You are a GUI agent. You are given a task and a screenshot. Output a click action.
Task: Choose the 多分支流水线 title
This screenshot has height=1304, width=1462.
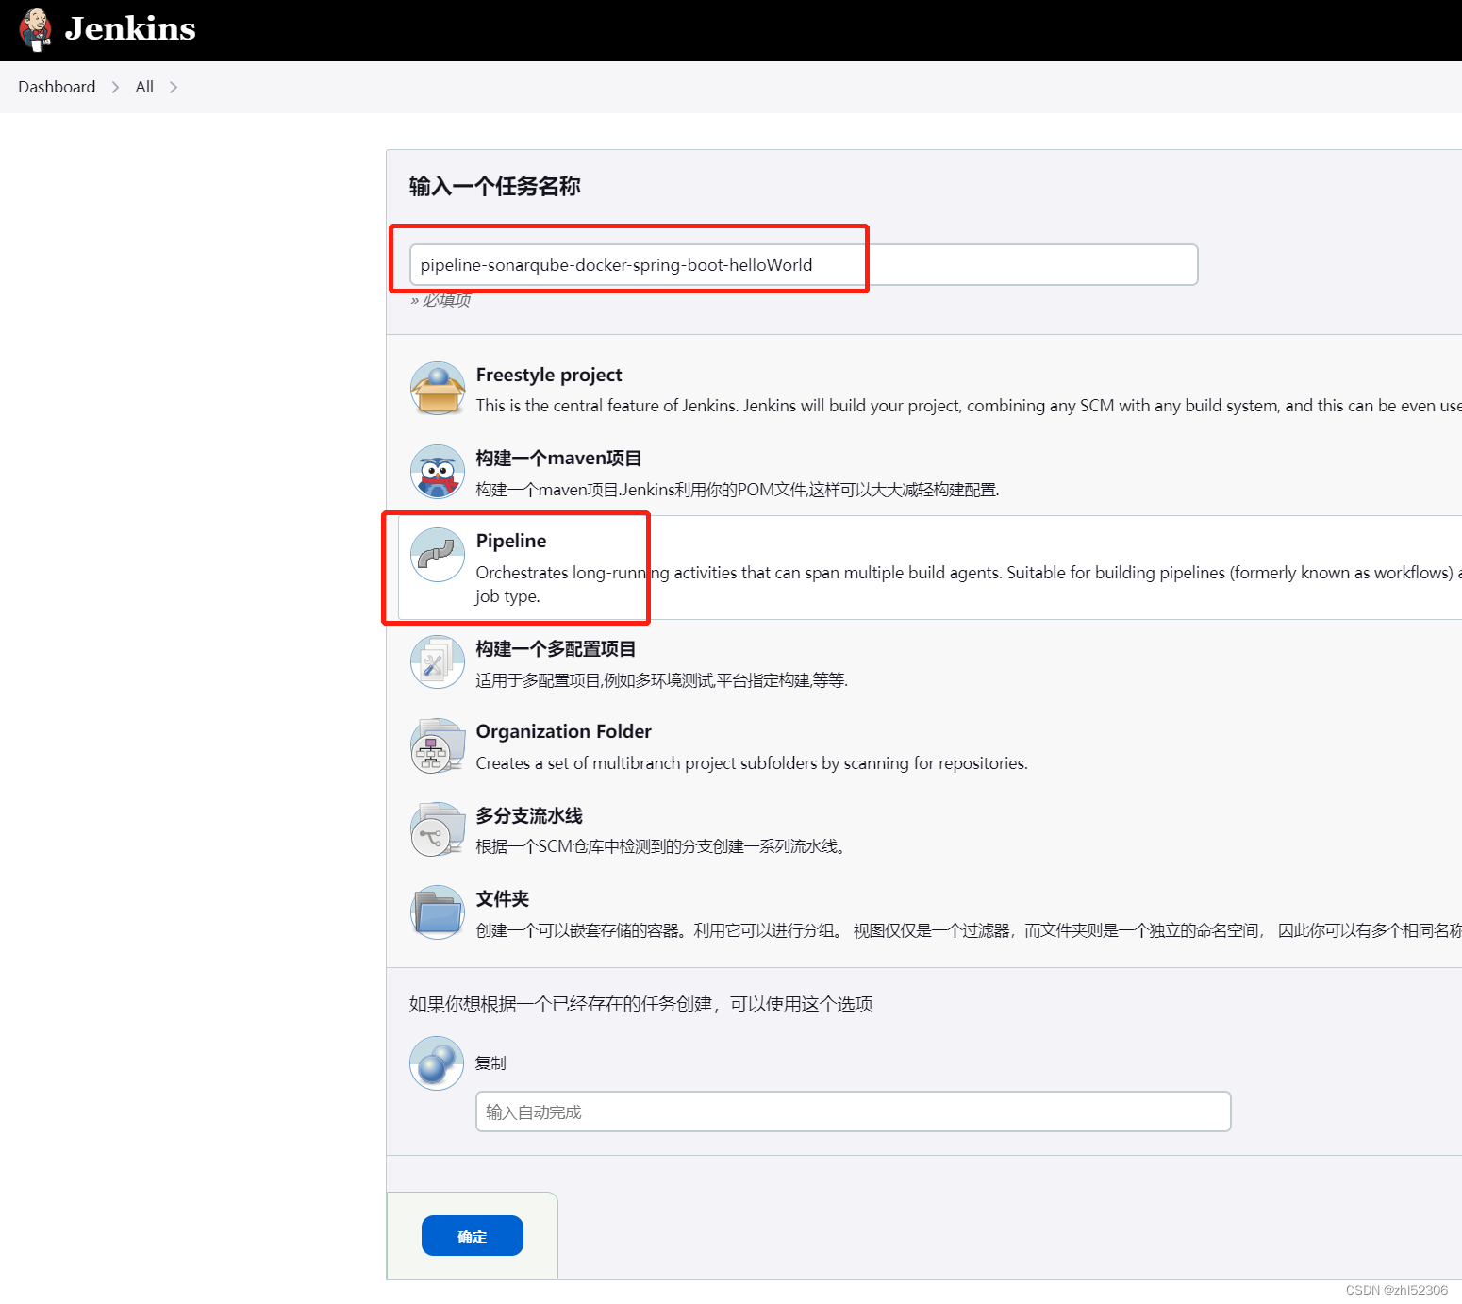529,816
